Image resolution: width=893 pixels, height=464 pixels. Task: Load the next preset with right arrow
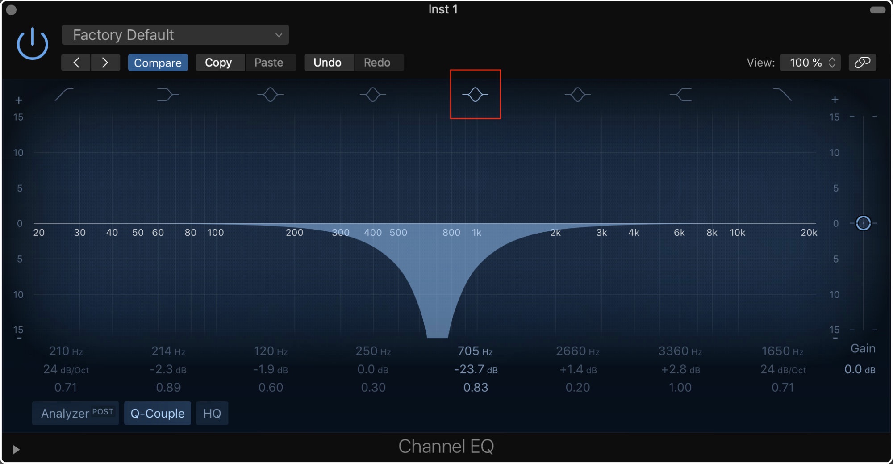coord(105,63)
